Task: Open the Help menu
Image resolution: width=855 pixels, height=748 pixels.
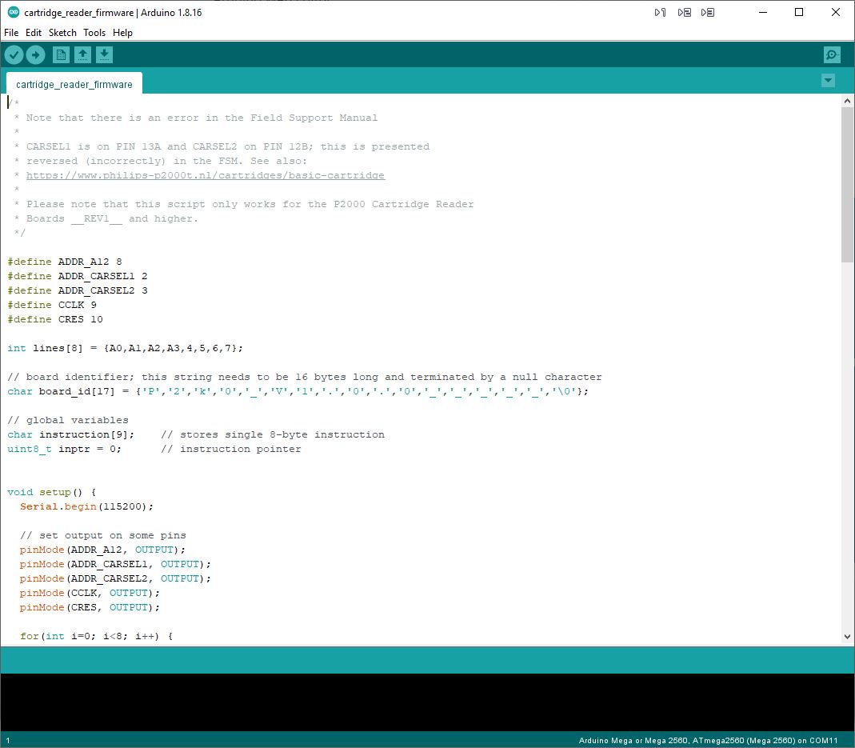Action: [122, 33]
